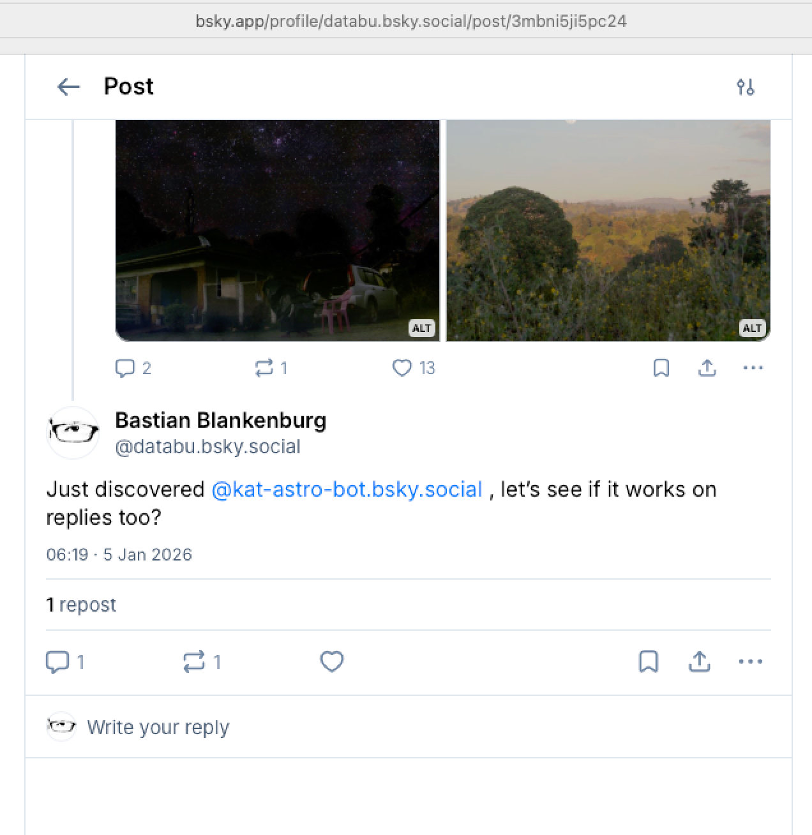Screen dimensions: 812x835
Task: Open the sunset hillside landscape photo
Action: pos(608,230)
